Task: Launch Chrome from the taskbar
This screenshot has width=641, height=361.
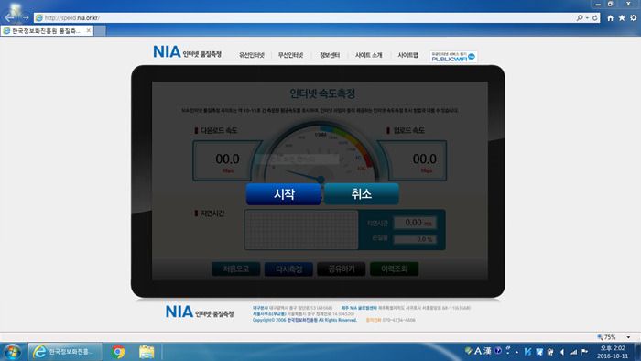Action: pos(118,352)
